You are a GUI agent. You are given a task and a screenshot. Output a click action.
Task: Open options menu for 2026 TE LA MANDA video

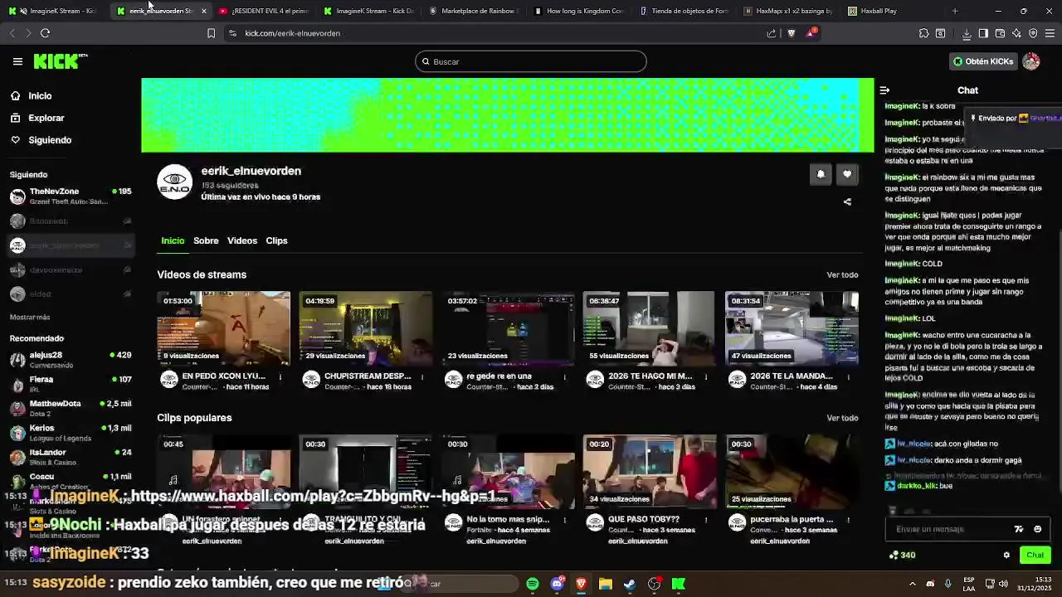click(x=848, y=377)
